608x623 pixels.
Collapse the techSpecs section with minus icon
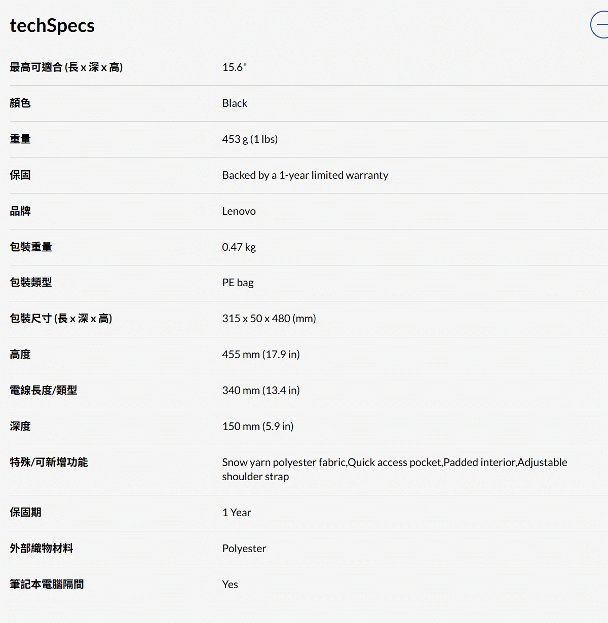click(601, 24)
